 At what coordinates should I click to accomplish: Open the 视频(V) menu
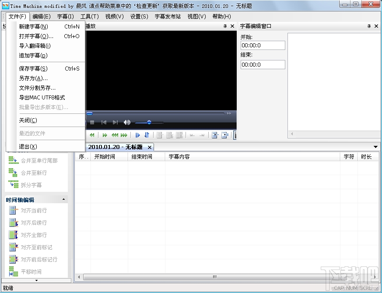click(115, 17)
